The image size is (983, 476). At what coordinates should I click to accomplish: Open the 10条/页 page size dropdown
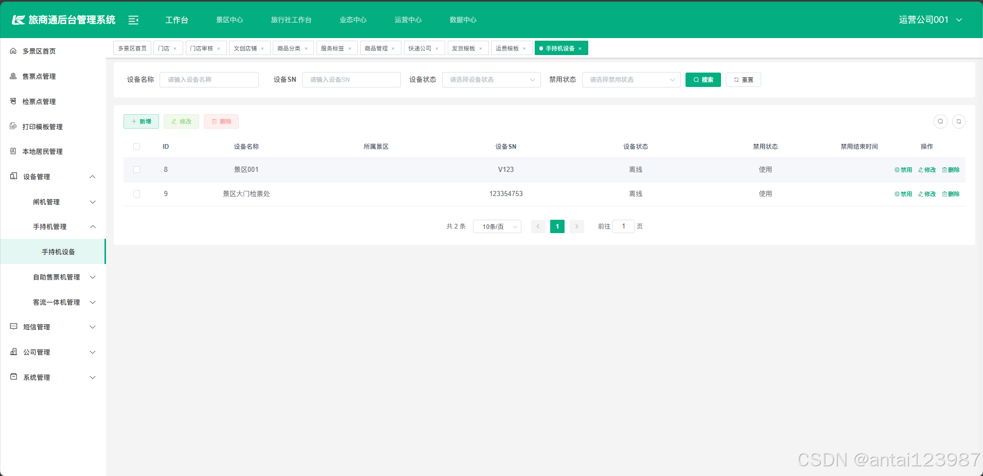497,226
